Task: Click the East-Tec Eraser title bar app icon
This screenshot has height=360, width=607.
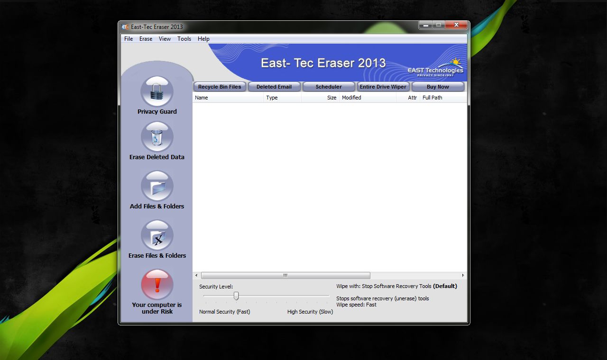Action: (x=125, y=27)
